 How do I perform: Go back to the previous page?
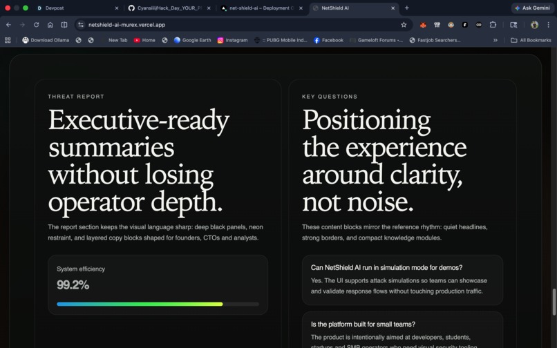pyautogui.click(x=8, y=25)
